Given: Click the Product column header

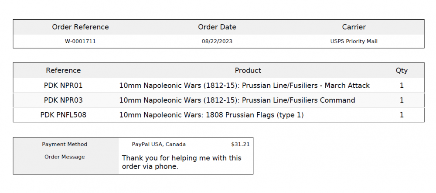Looking at the screenshot, I should (x=248, y=70).
